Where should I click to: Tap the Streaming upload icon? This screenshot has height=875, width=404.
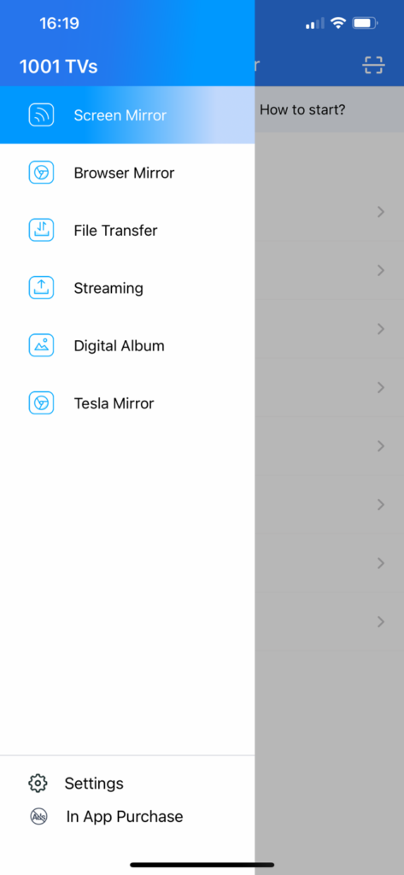(41, 287)
